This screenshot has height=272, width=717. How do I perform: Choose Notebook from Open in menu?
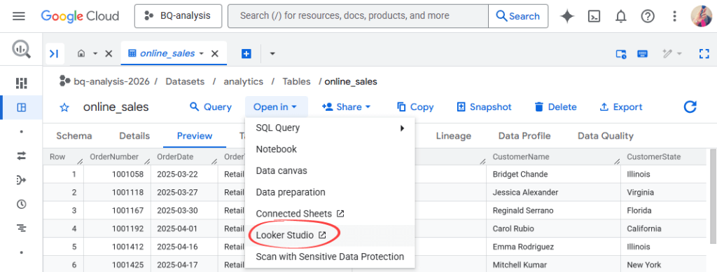point(330,149)
